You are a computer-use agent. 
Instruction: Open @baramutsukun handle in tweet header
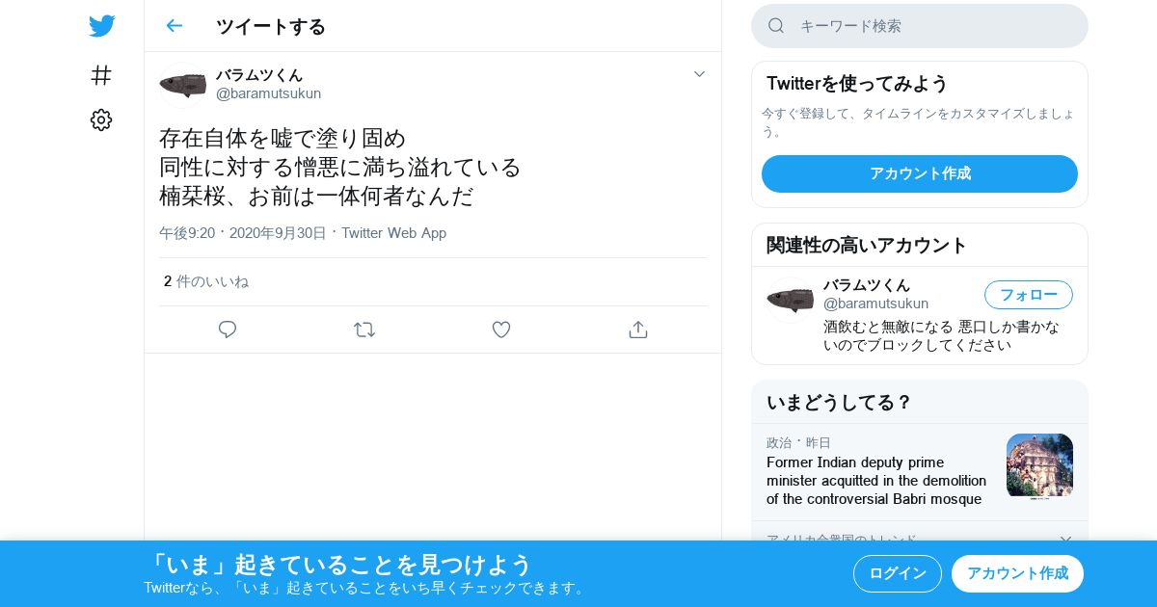(x=268, y=93)
